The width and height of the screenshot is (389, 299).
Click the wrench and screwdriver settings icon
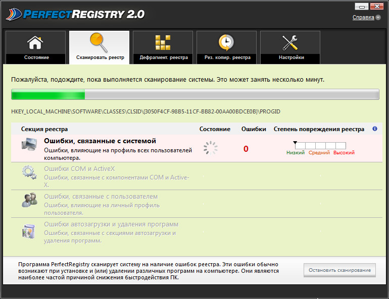(290, 42)
